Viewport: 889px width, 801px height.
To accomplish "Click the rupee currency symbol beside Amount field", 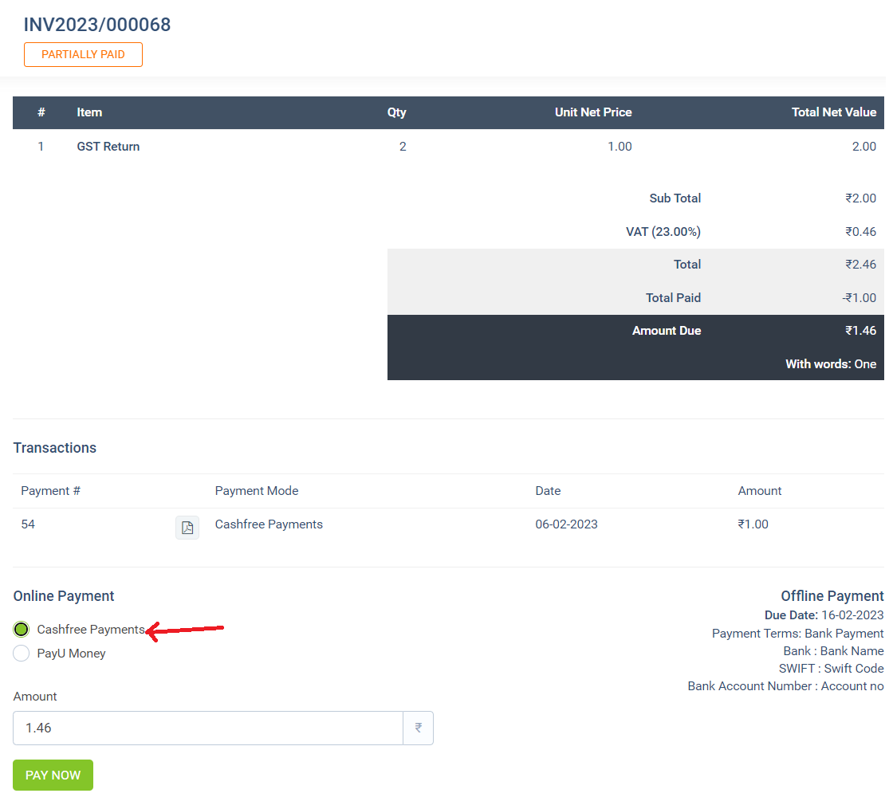I will (418, 728).
